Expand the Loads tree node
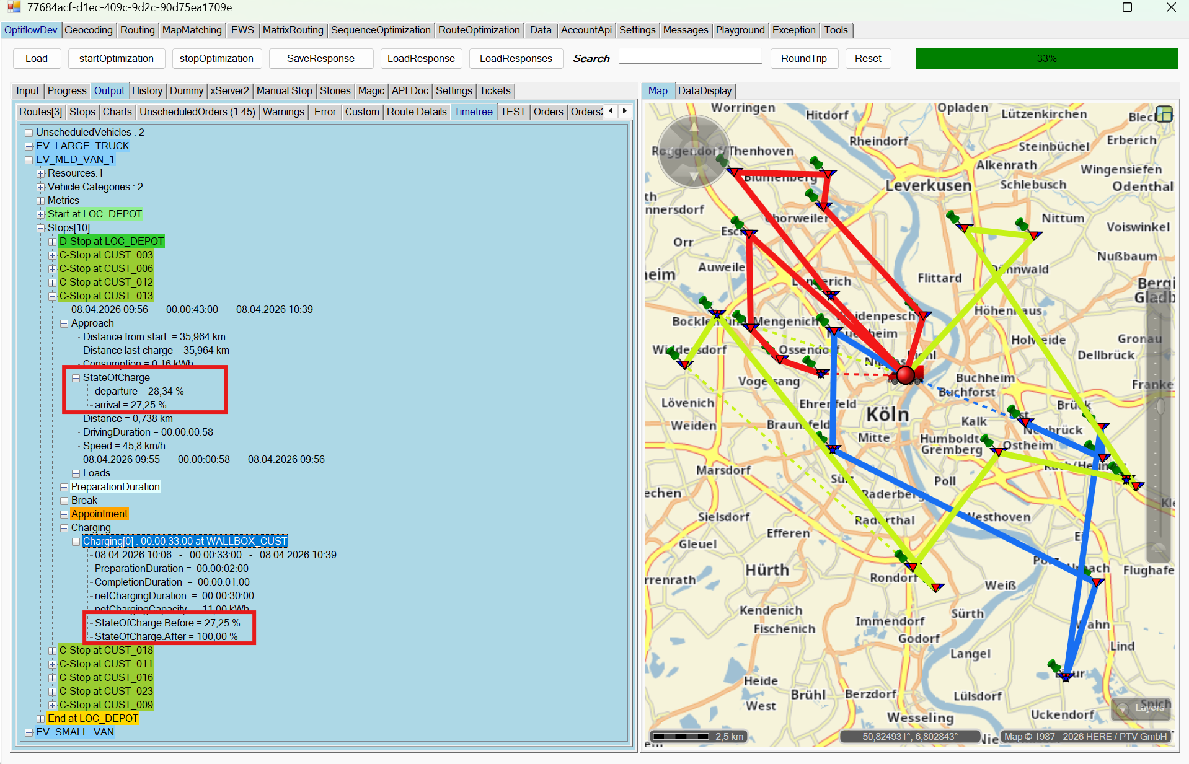This screenshot has width=1189, height=764. tap(76, 473)
